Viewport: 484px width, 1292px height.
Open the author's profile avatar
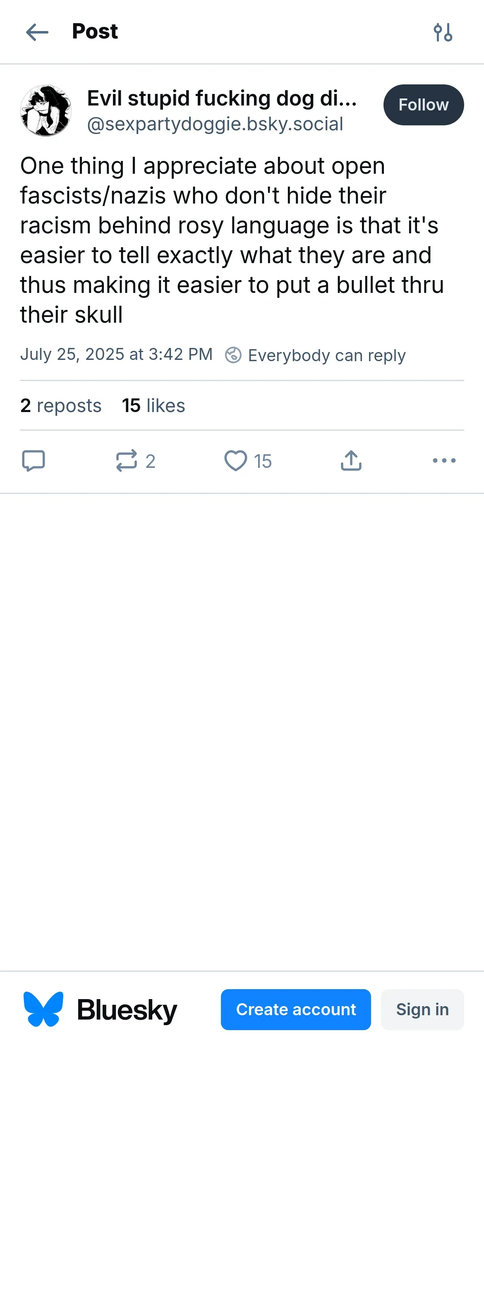coord(46,110)
